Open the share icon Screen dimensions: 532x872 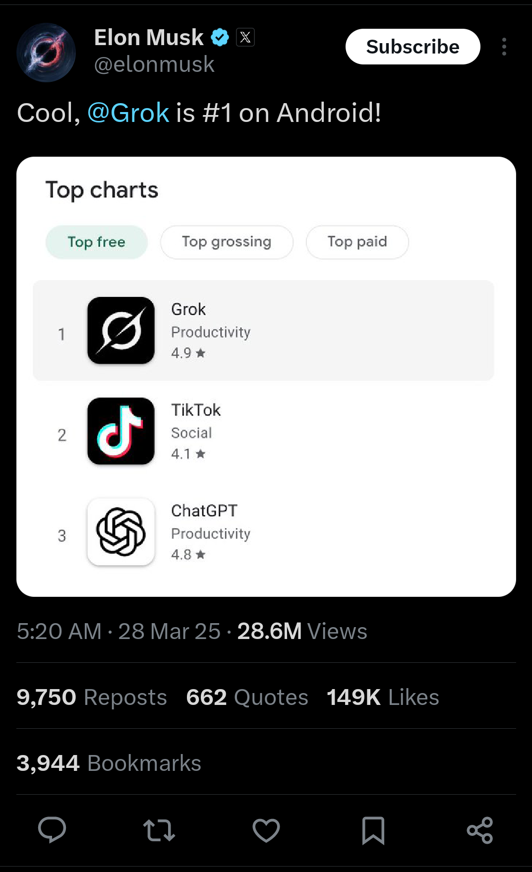[480, 830]
